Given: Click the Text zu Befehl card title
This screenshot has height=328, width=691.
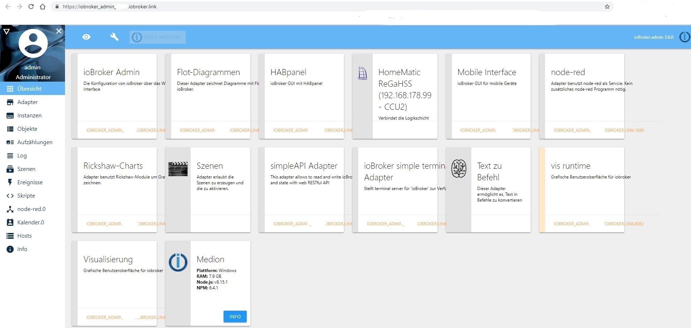Looking at the screenshot, I should point(489,172).
